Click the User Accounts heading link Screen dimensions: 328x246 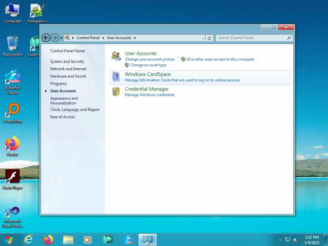pos(141,53)
